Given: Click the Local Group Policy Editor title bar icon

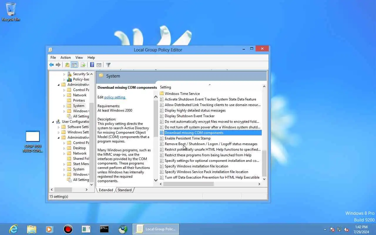Looking at the screenshot, I should pyautogui.click(x=51, y=50).
